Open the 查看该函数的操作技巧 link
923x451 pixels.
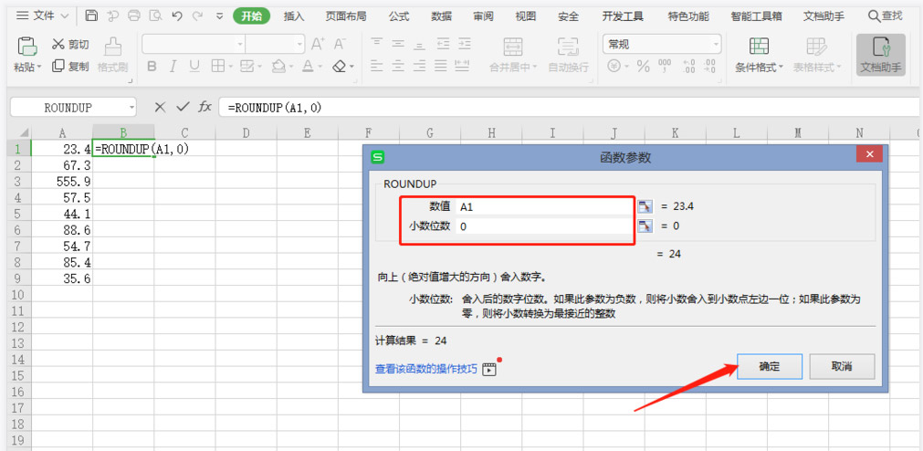(425, 368)
